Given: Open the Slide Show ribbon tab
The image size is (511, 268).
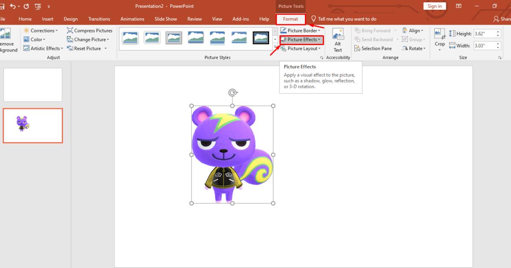Looking at the screenshot, I should click(x=166, y=19).
